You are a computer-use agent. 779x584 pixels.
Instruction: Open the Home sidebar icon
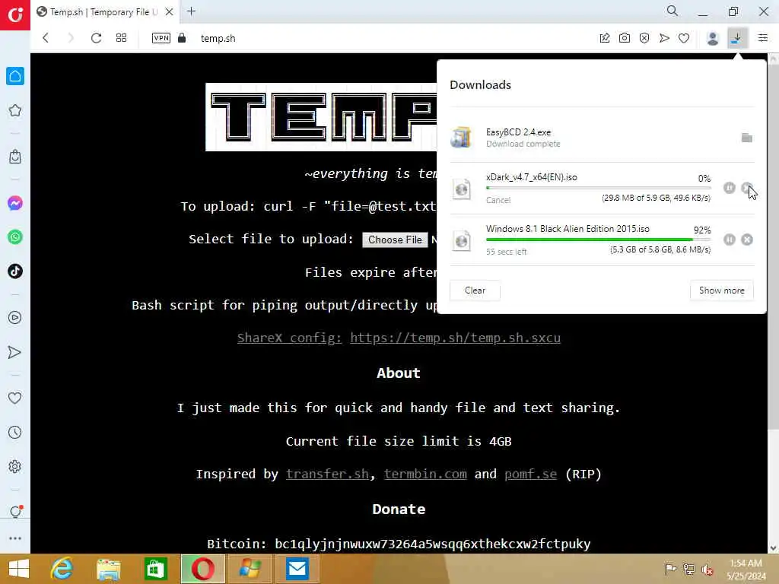(15, 76)
